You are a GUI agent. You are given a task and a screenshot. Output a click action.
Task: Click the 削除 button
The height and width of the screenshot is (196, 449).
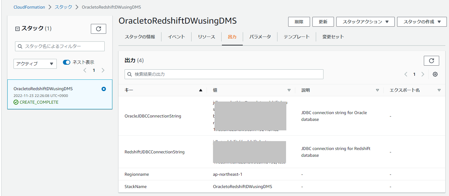tap(299, 22)
